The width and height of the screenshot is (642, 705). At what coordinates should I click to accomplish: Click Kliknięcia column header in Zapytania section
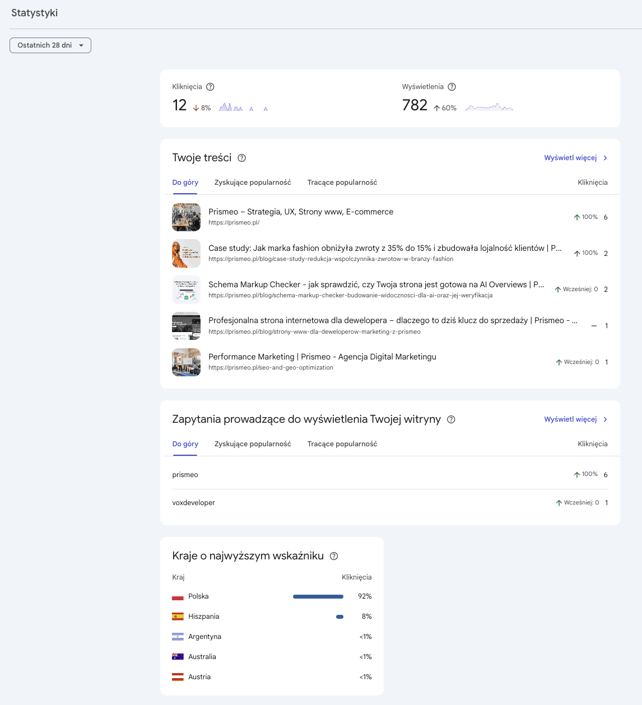coord(593,444)
